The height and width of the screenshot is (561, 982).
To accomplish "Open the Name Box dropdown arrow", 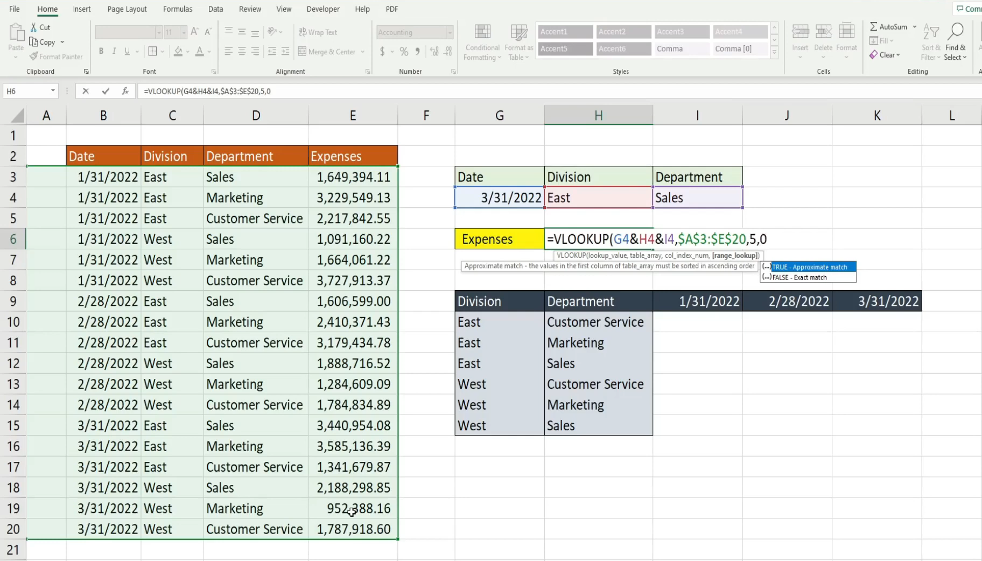I will point(53,91).
